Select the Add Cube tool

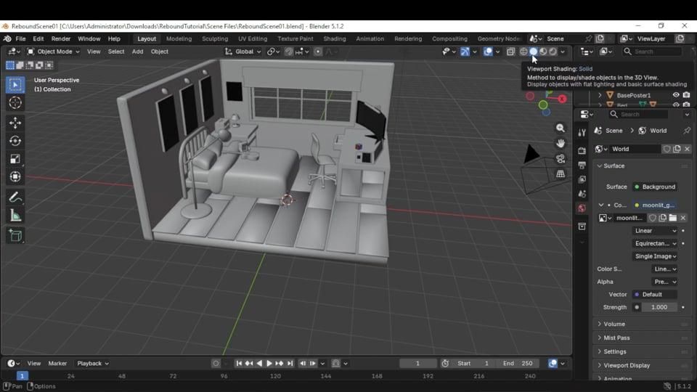point(15,235)
